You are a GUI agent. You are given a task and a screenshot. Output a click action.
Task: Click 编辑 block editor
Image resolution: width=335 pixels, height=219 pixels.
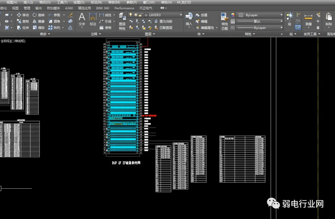point(201,21)
